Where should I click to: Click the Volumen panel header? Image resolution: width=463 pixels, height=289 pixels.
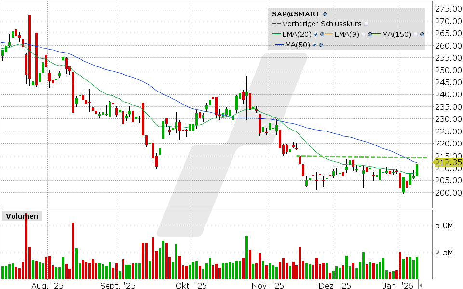(22, 216)
